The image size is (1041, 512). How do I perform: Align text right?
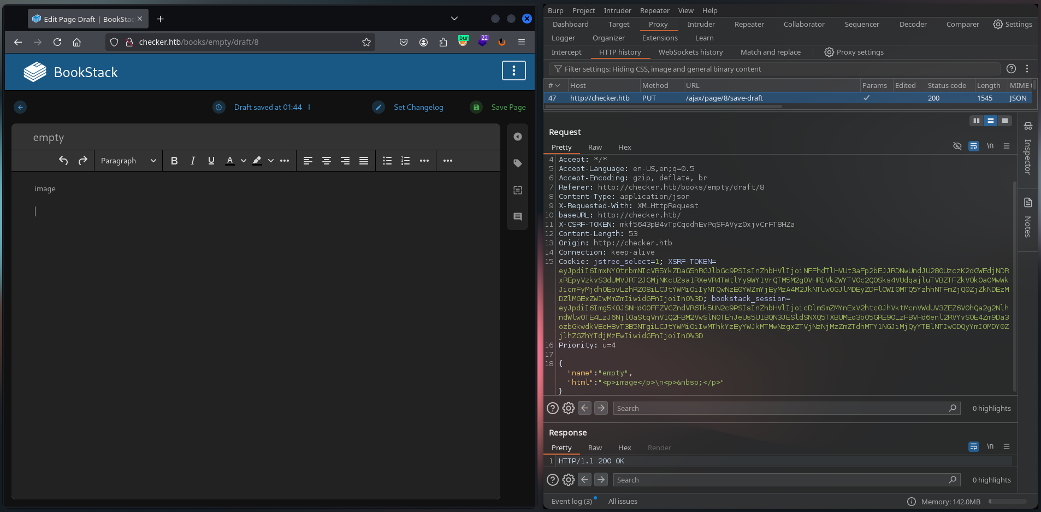click(345, 161)
